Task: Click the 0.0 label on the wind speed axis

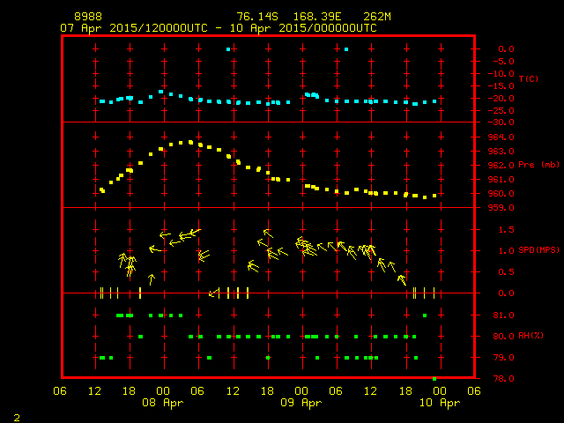Action: tap(506, 293)
